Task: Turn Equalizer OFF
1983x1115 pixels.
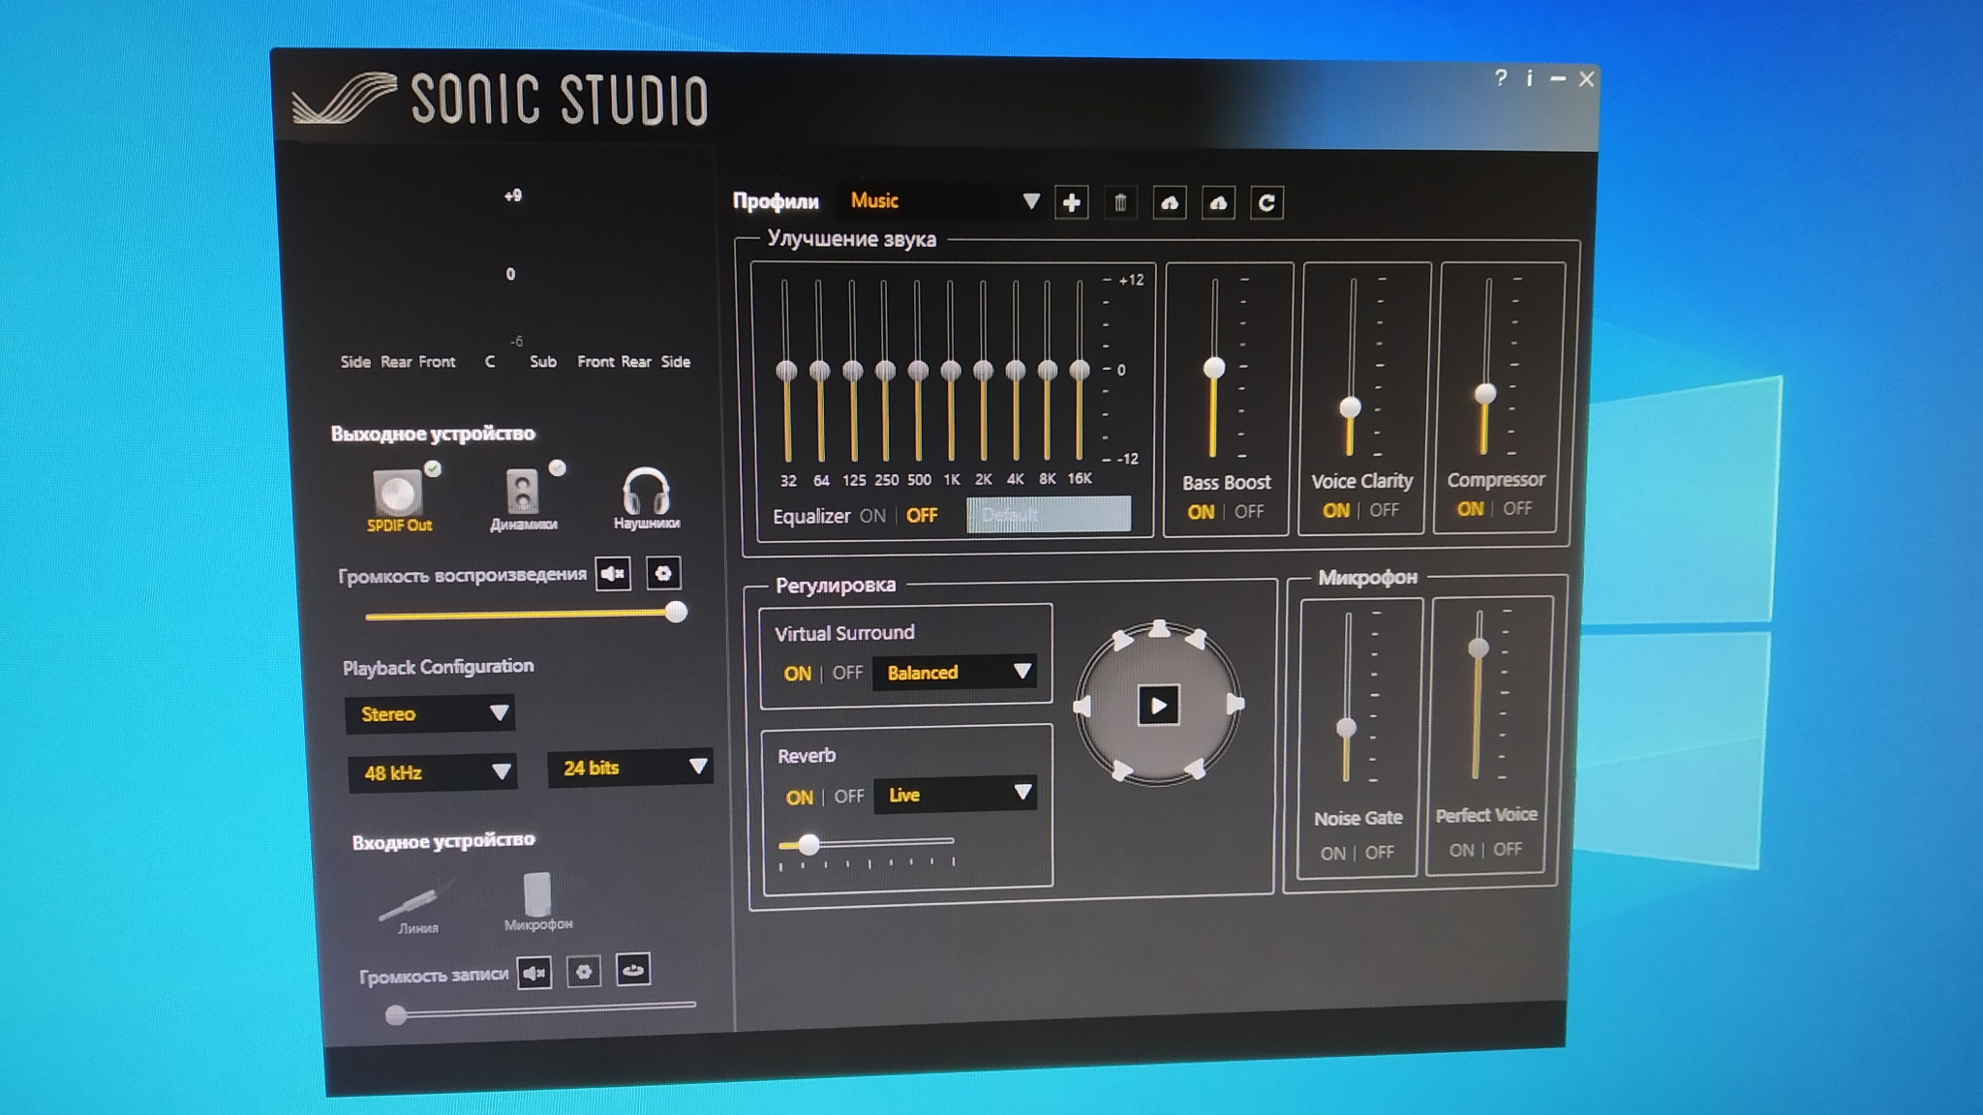Action: 922,516
